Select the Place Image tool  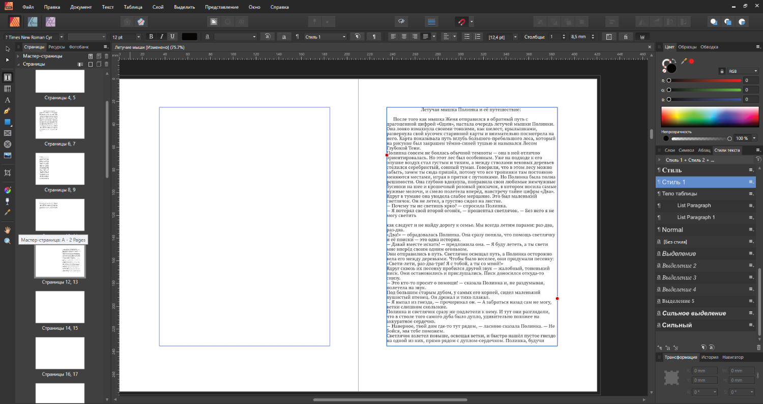(8, 155)
